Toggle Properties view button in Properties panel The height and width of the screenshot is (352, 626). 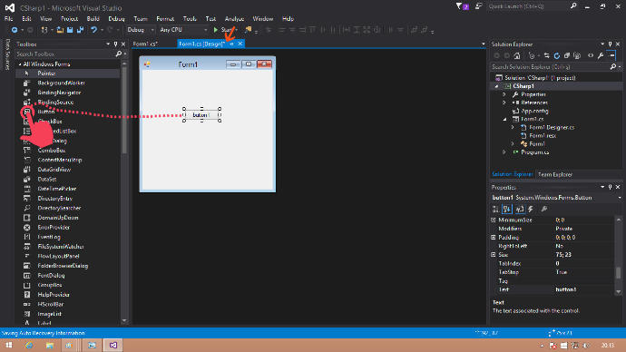pyautogui.click(x=520, y=209)
